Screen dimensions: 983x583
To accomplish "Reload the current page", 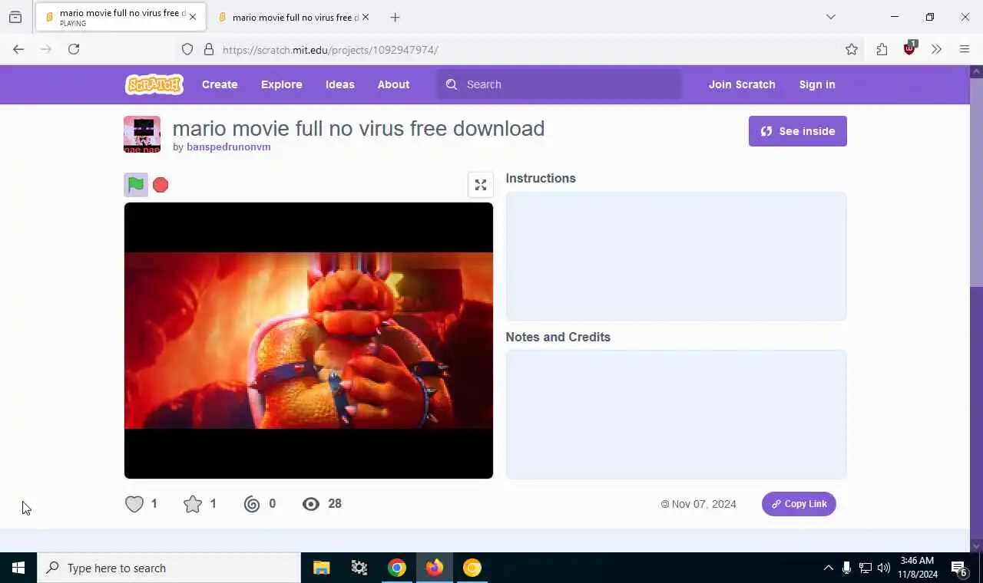I will [74, 49].
